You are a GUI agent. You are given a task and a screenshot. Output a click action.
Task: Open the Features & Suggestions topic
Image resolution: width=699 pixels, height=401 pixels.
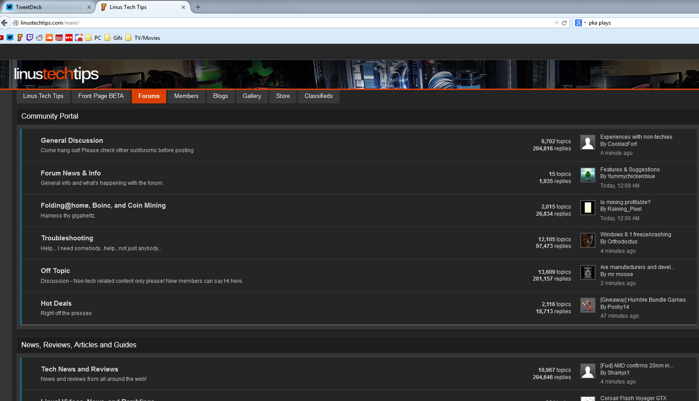(x=630, y=170)
